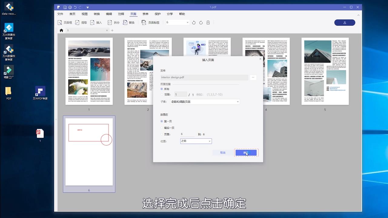Switch to the 注释 ribbon tab
The width and height of the screenshot is (388, 218).
121,14
